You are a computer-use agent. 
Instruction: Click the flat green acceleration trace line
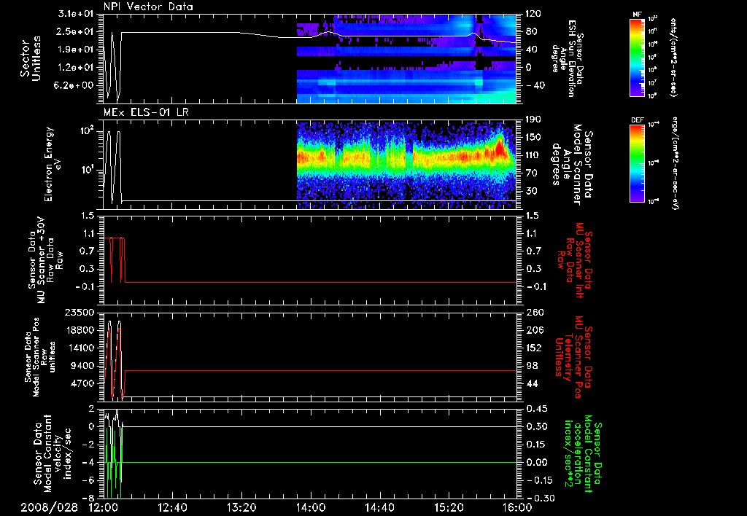click(x=320, y=462)
